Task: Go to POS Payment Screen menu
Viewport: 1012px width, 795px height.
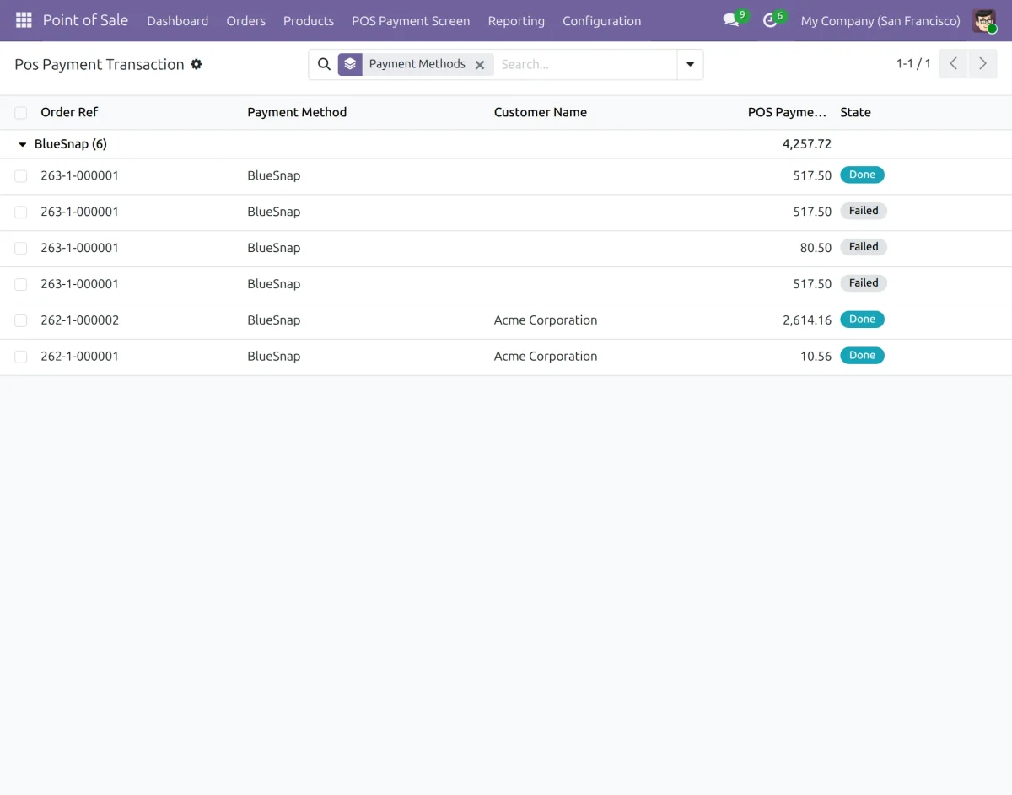Action: (x=411, y=20)
